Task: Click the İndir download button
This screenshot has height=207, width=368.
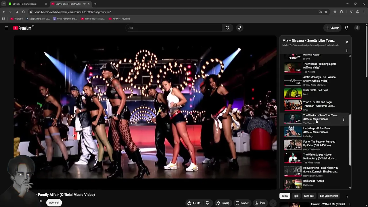Action: pos(260,203)
